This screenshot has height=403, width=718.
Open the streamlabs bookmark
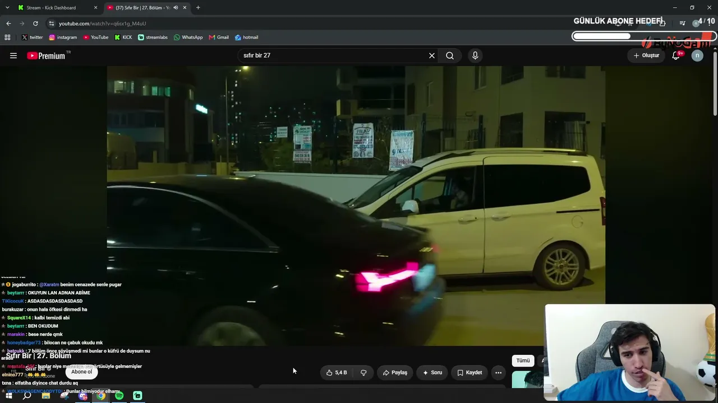click(x=153, y=38)
